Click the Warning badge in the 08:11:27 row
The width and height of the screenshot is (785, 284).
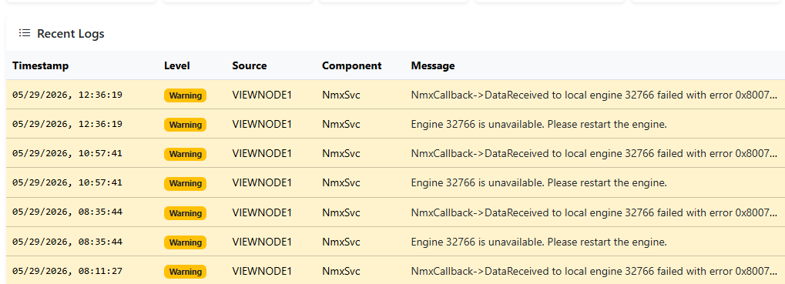tap(185, 272)
